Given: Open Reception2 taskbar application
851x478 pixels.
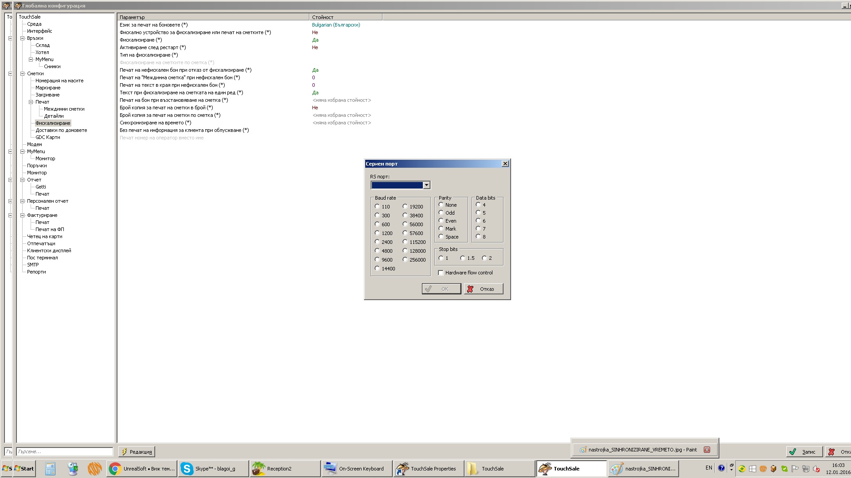Looking at the screenshot, I should coord(285,469).
